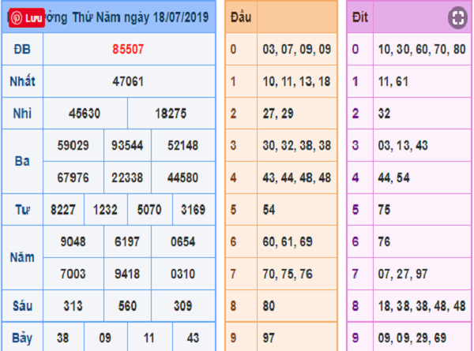
Task: Select fourth prize number 5070
Action: tap(149, 210)
